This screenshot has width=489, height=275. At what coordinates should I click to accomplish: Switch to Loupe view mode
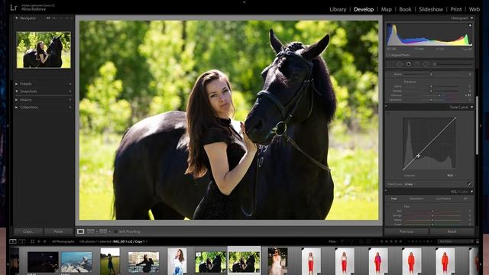(x=80, y=231)
